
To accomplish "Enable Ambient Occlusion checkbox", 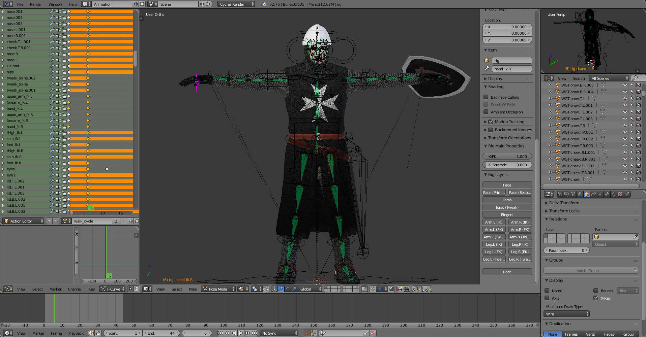I will pos(486,112).
